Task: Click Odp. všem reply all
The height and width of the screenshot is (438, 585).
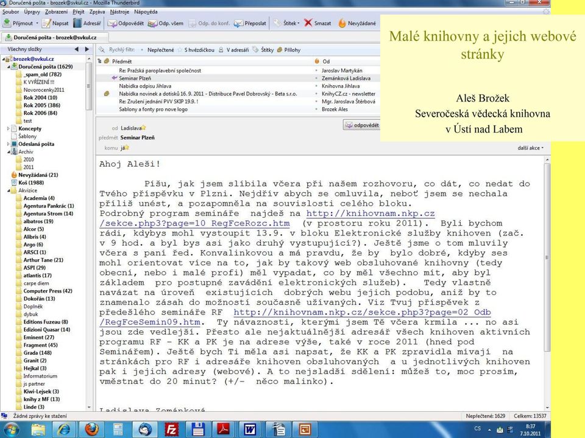Action: (166, 23)
